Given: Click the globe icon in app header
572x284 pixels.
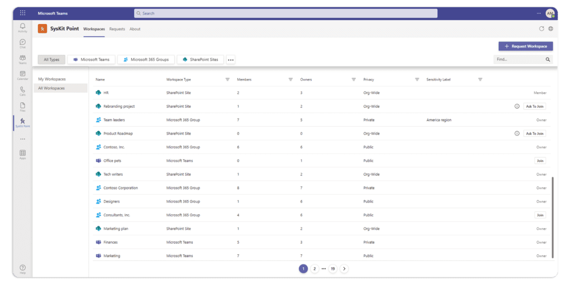Looking at the screenshot, I should click(550, 29).
